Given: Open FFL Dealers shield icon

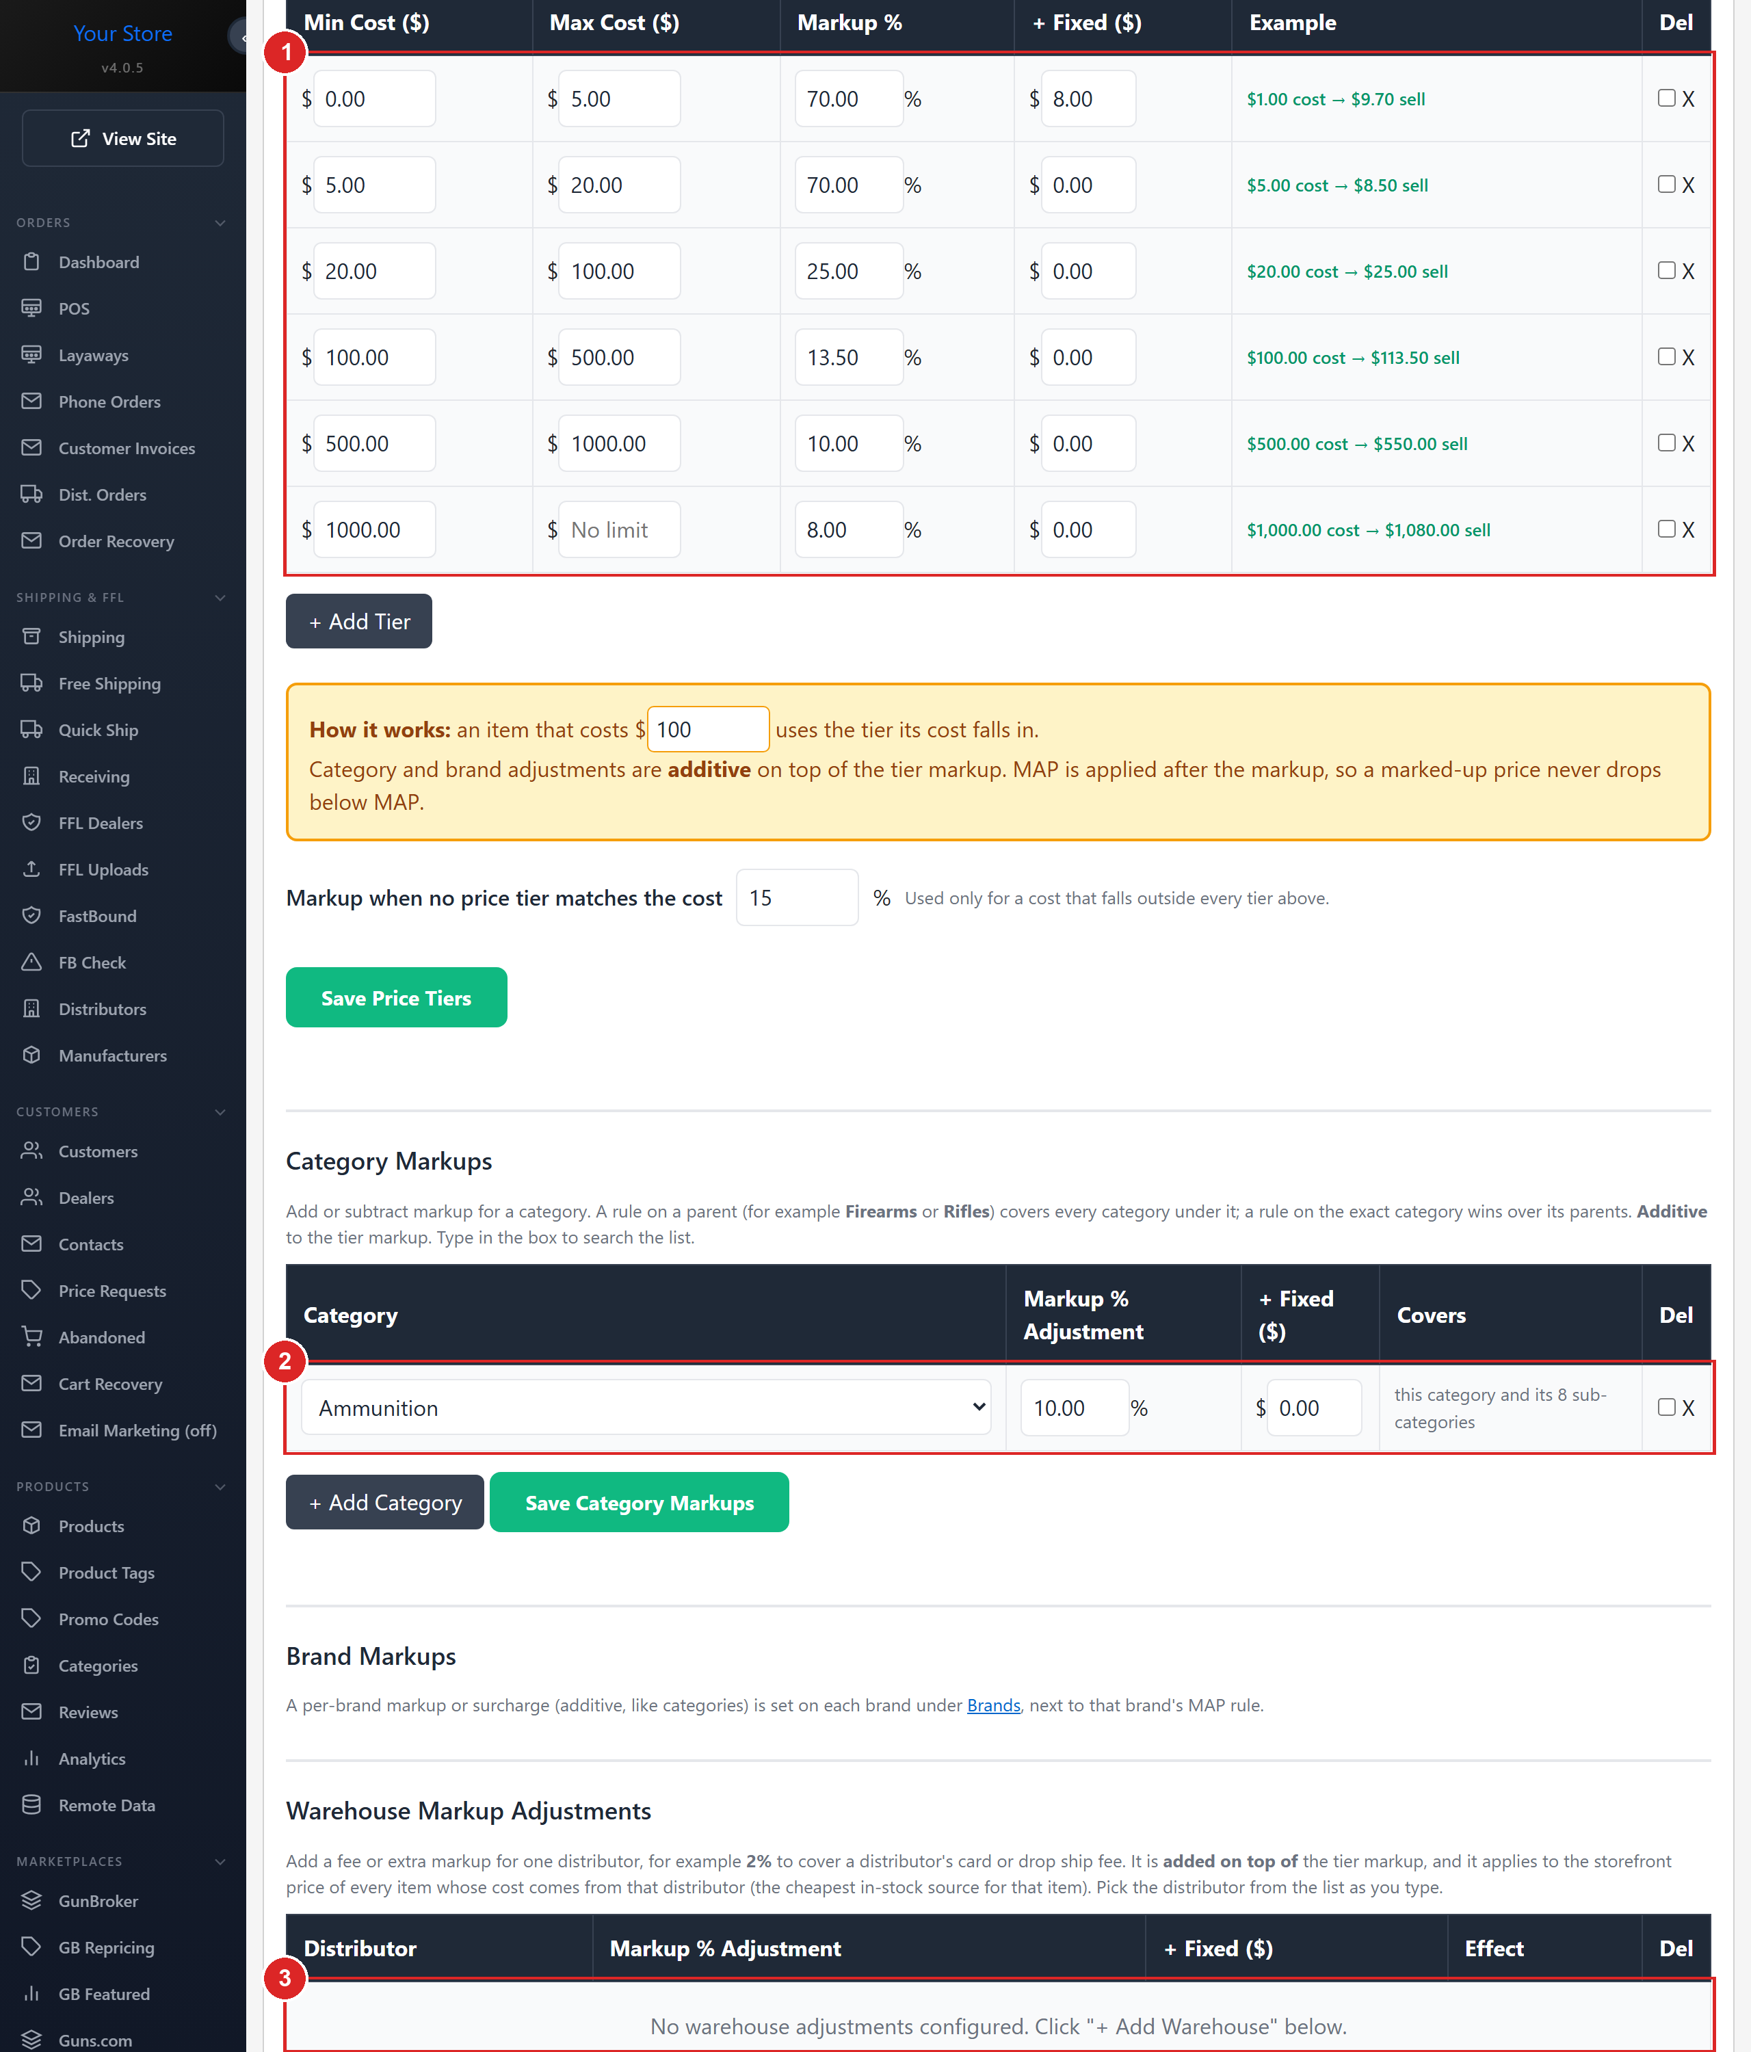Looking at the screenshot, I should click(31, 823).
